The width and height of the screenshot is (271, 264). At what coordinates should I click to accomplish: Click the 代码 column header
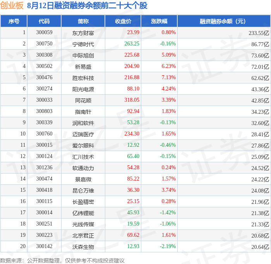44,21
